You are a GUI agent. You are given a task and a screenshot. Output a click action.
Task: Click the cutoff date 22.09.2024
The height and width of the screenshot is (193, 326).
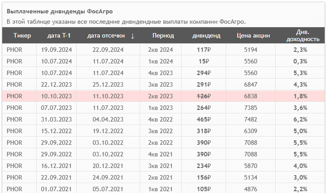point(108,50)
